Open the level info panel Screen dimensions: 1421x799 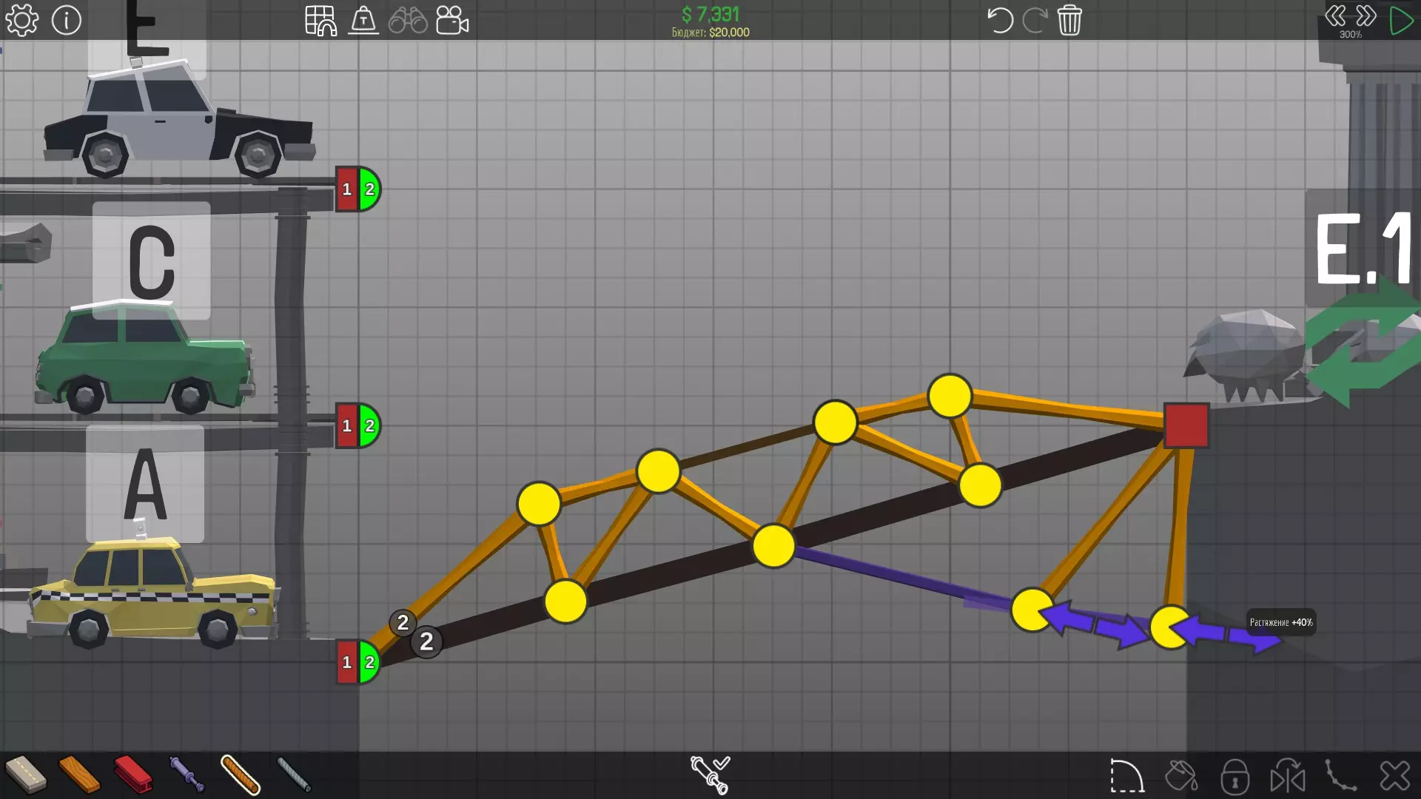(x=67, y=20)
